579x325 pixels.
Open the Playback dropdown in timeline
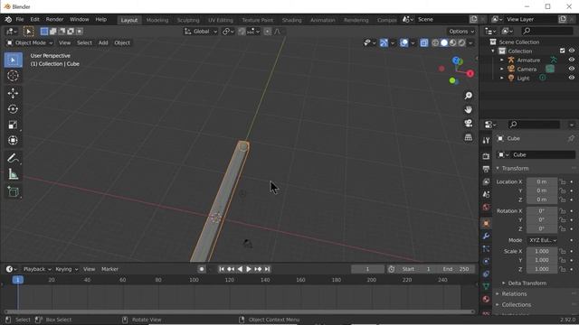pyautogui.click(x=37, y=269)
